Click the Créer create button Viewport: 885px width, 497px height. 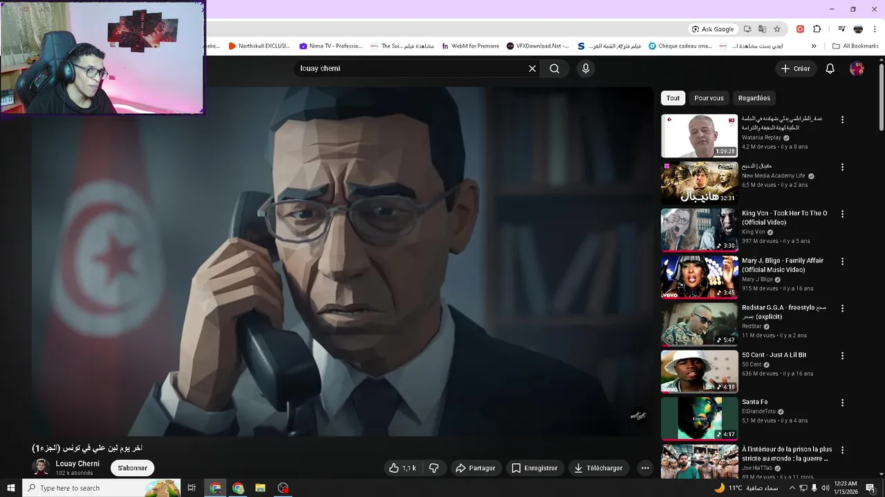click(x=796, y=68)
